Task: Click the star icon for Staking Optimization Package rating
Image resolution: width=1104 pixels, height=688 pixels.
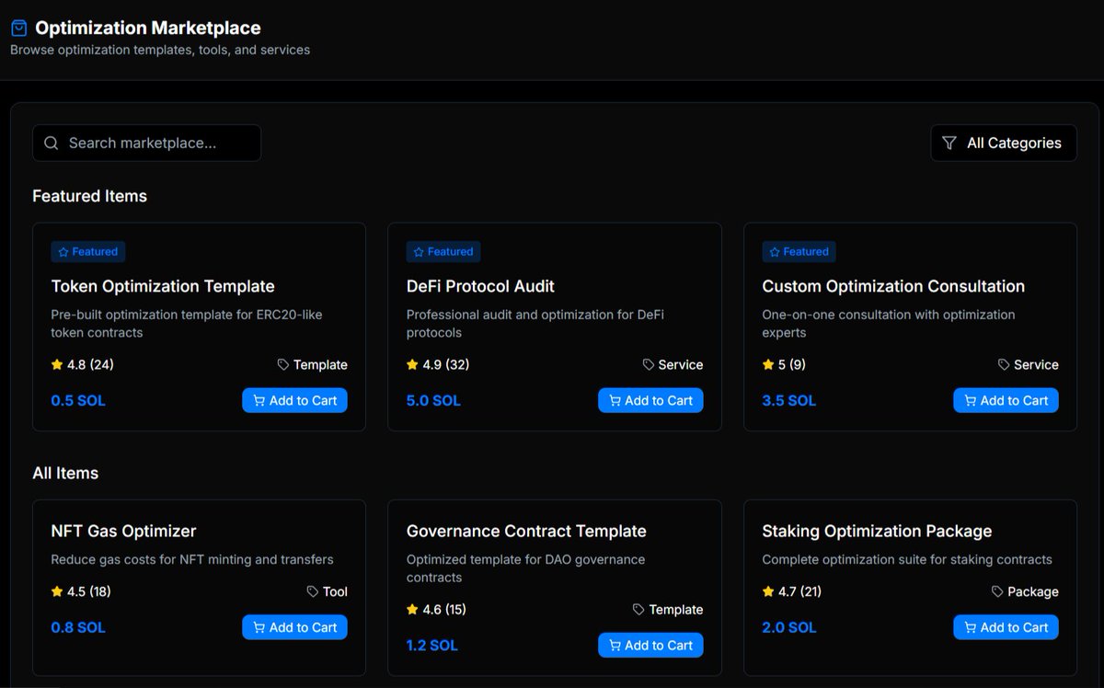Action: (768, 591)
